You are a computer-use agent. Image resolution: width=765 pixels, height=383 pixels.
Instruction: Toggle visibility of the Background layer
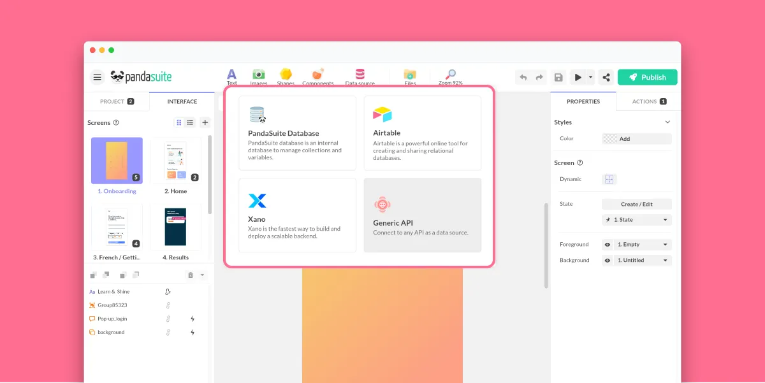point(607,259)
